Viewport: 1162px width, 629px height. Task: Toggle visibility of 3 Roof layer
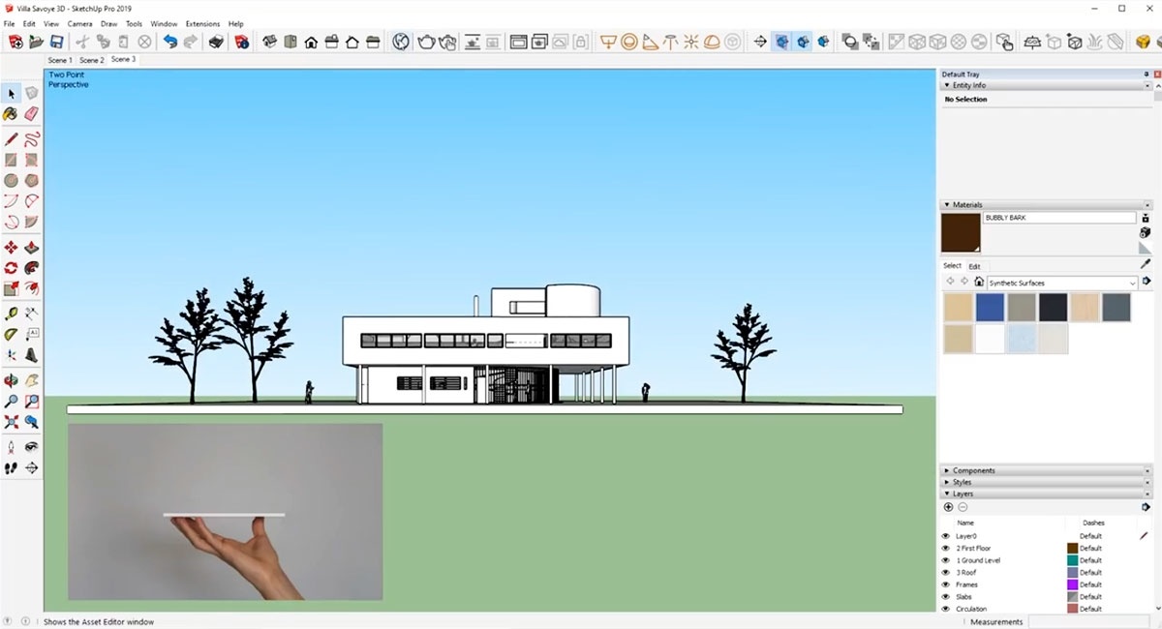pyautogui.click(x=946, y=572)
